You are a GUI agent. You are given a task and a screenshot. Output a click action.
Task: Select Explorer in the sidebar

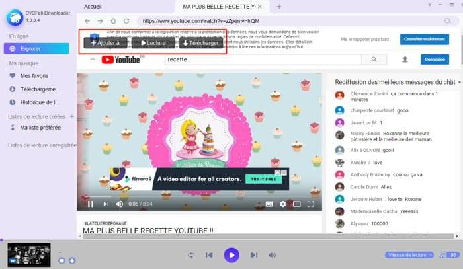tap(36, 48)
